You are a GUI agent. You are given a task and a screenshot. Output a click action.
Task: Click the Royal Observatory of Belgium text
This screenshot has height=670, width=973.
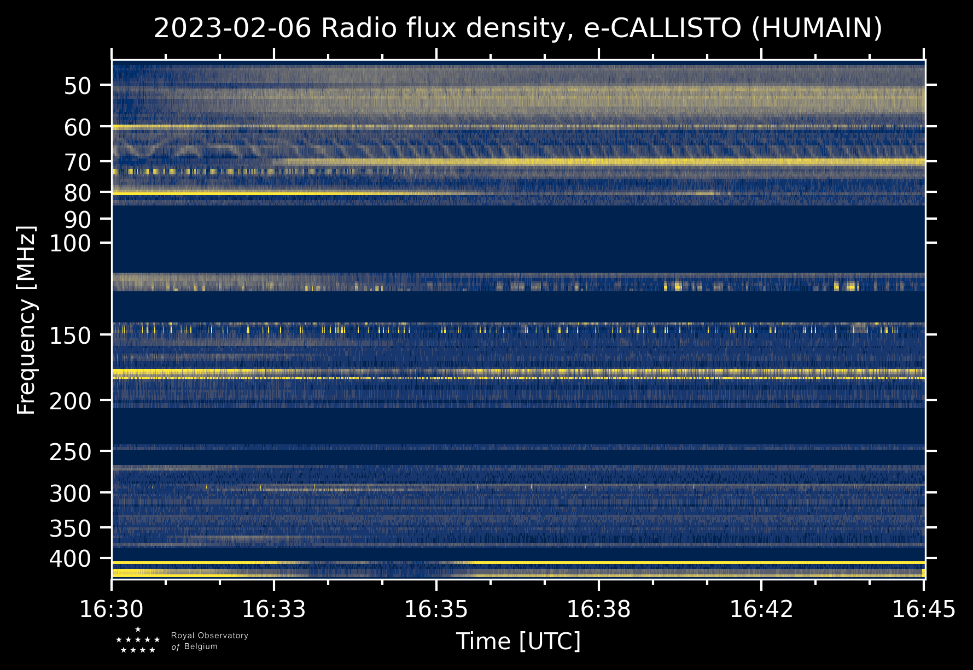click(x=209, y=640)
